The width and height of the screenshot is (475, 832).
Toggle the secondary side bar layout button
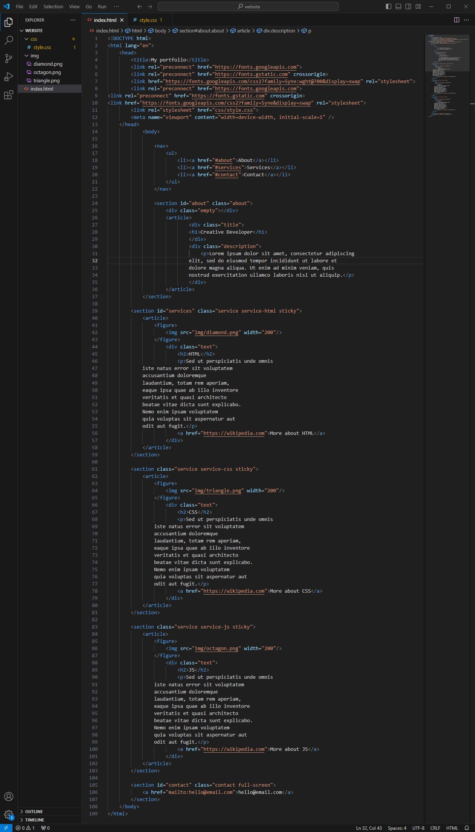point(408,6)
